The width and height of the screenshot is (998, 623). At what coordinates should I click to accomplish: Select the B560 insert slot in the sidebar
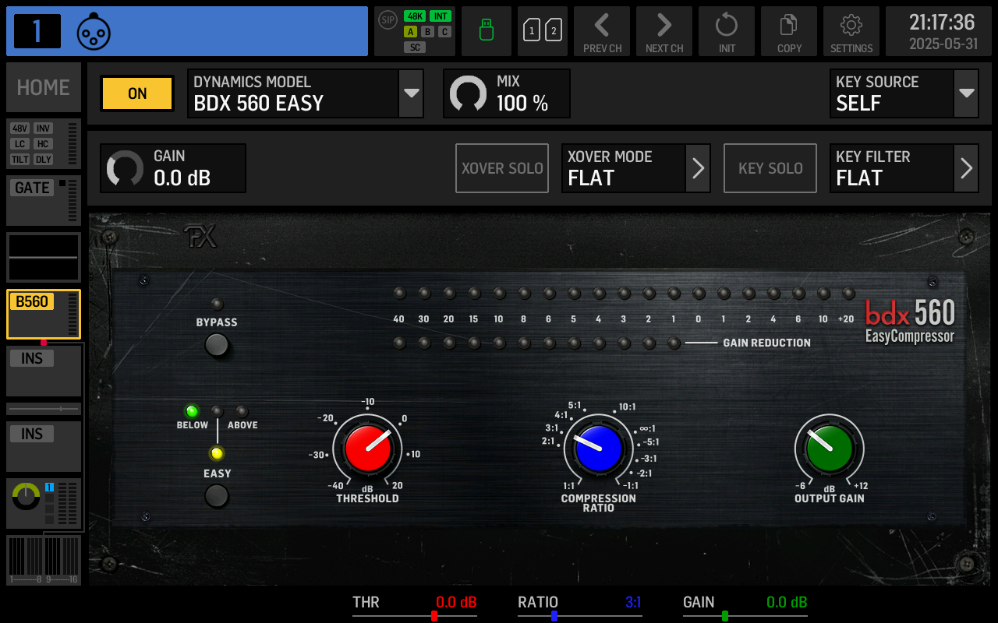[x=43, y=314]
